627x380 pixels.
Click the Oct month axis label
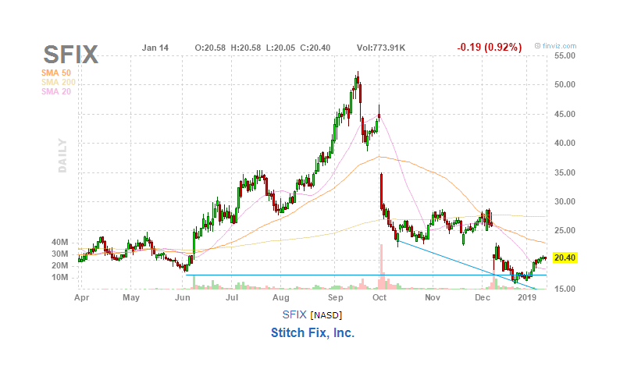point(379,298)
